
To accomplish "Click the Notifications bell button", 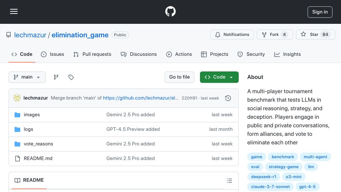I will [x=232, y=34].
